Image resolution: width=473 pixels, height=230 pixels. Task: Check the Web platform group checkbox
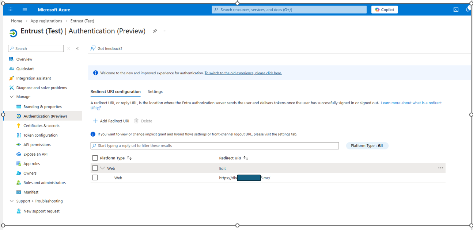coord(95,168)
